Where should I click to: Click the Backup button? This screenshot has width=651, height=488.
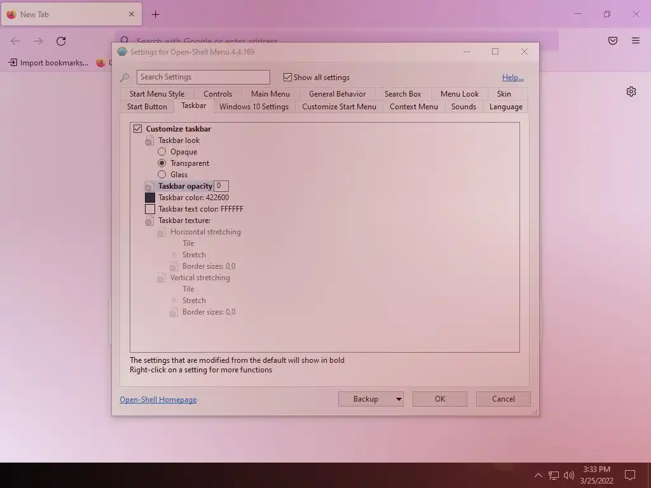(366, 399)
